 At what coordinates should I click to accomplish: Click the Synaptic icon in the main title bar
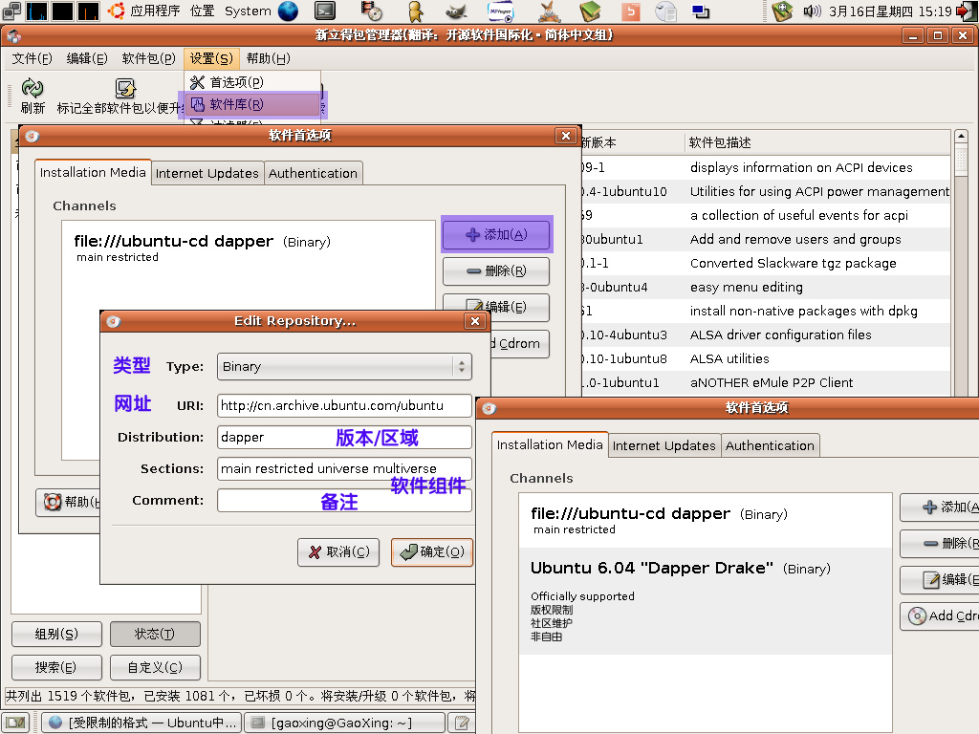click(x=13, y=35)
